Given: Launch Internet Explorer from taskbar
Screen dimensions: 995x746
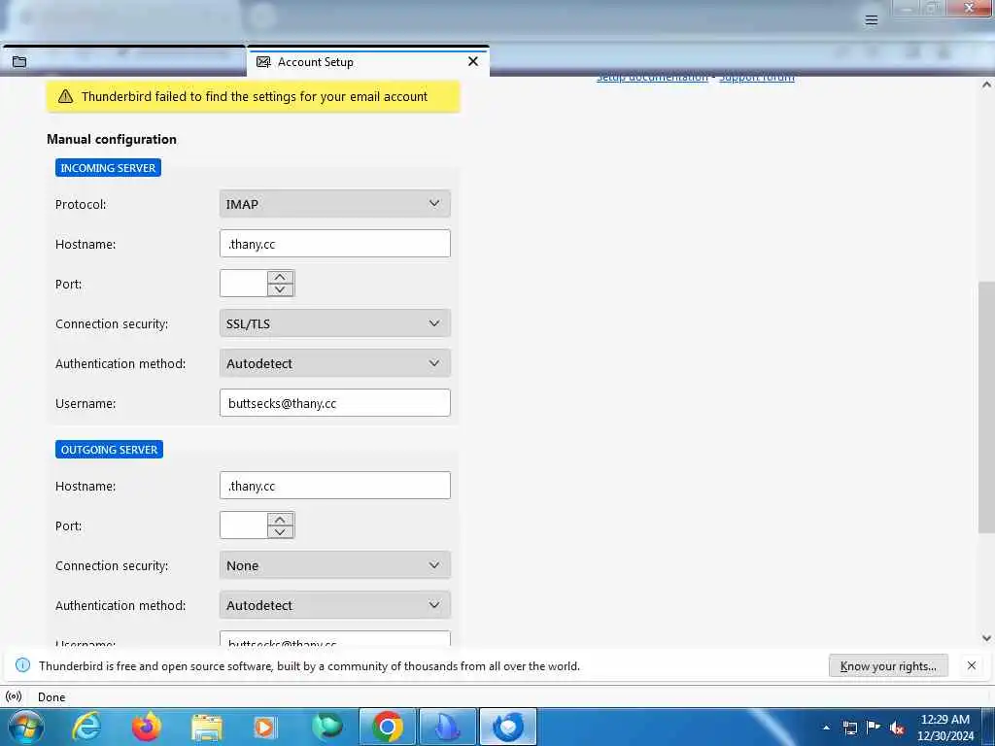Looking at the screenshot, I should 86,727.
